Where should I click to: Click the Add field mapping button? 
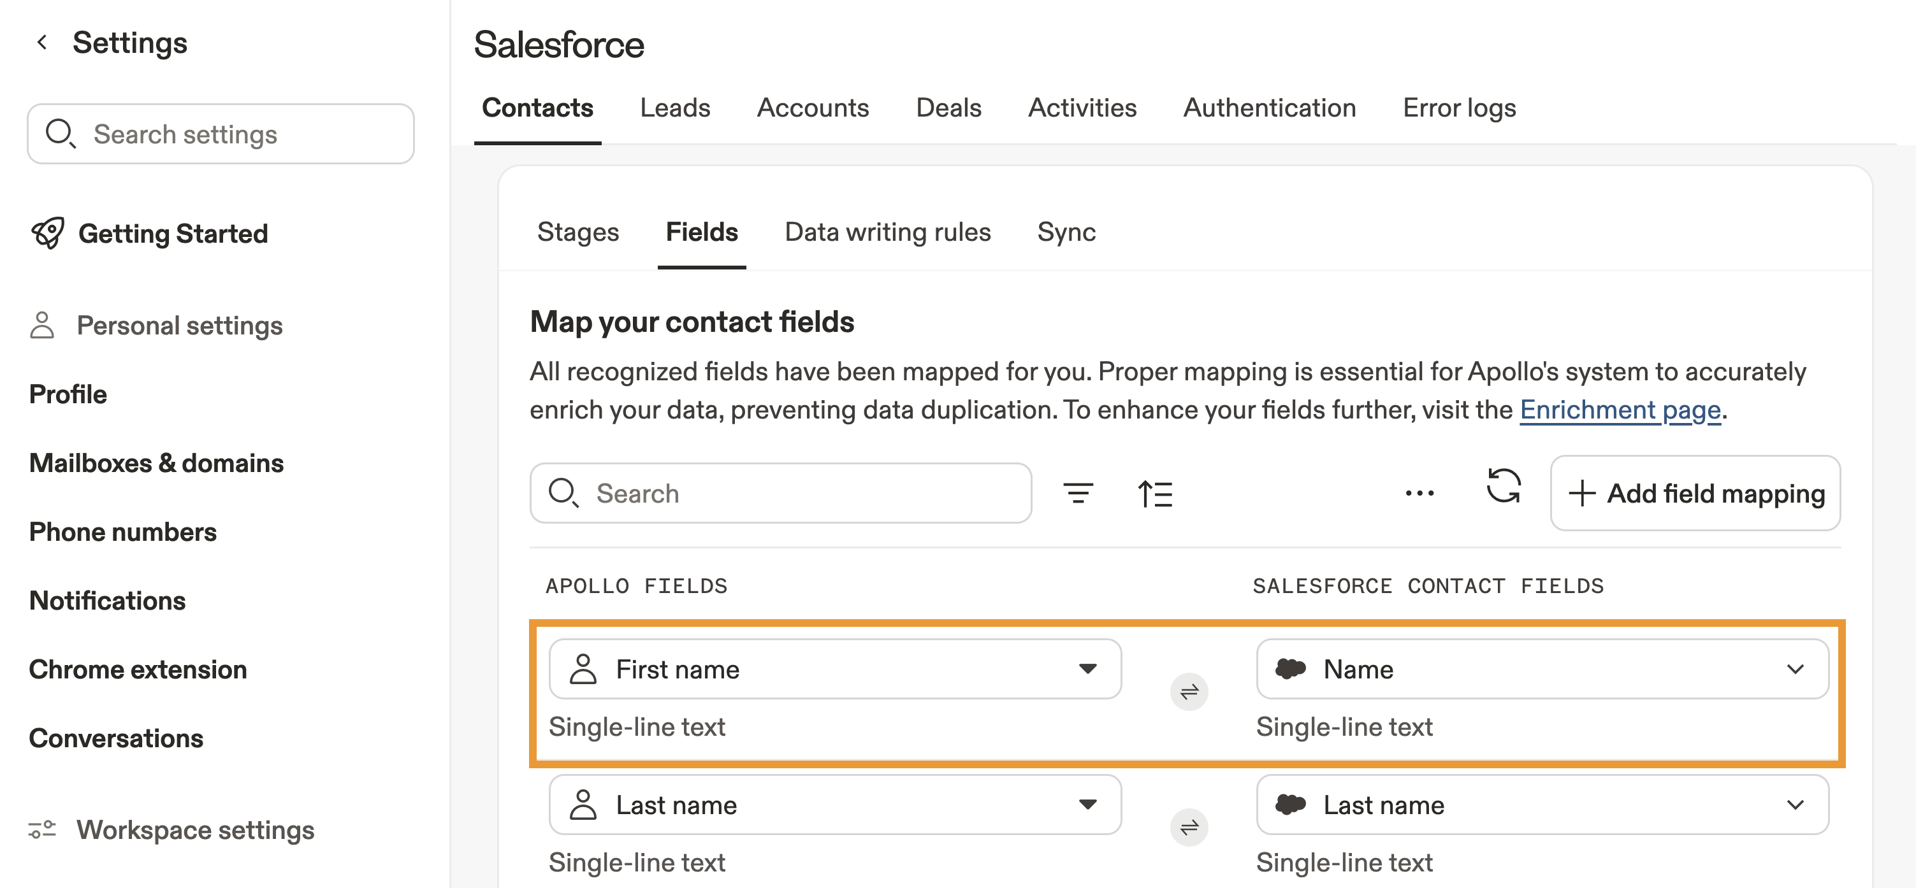pyautogui.click(x=1695, y=492)
